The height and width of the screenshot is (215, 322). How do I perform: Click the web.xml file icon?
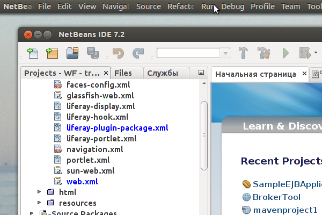coord(58,181)
